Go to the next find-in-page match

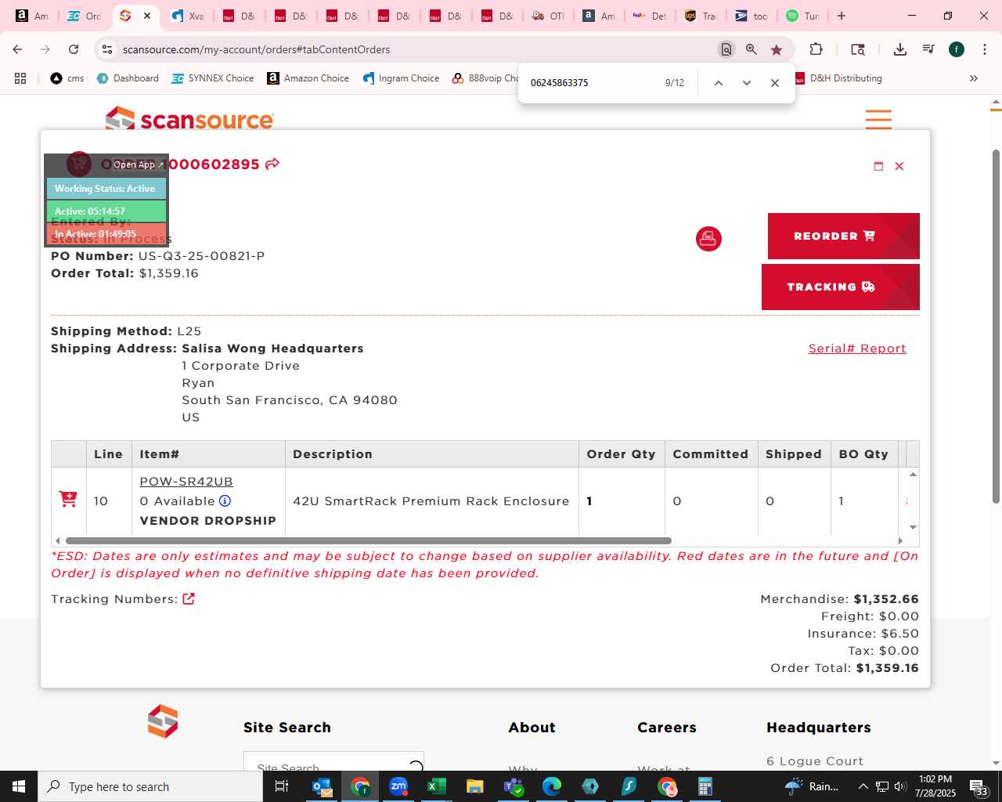click(x=746, y=83)
